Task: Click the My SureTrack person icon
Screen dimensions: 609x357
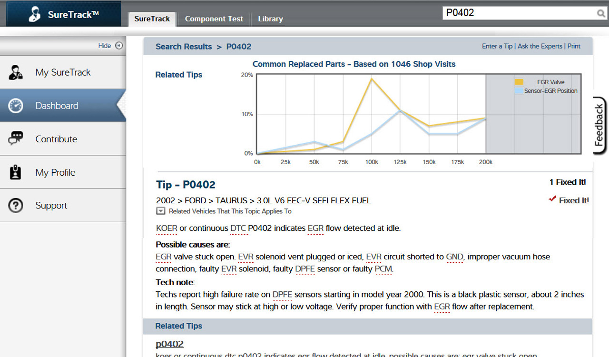Action: point(16,72)
